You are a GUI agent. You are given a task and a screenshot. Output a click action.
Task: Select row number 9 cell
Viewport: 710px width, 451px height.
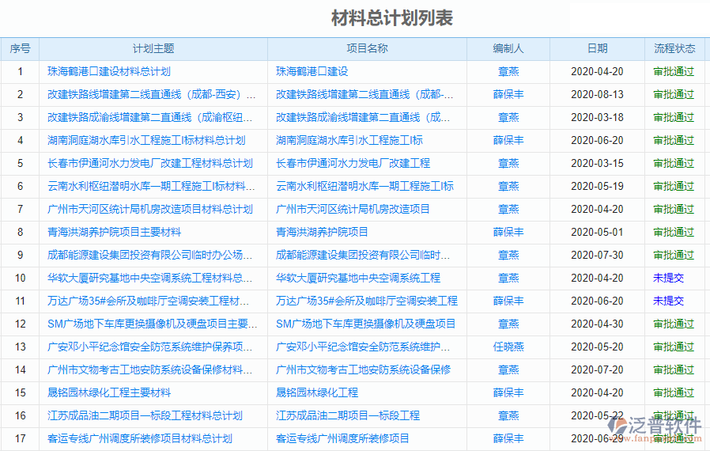(20, 255)
